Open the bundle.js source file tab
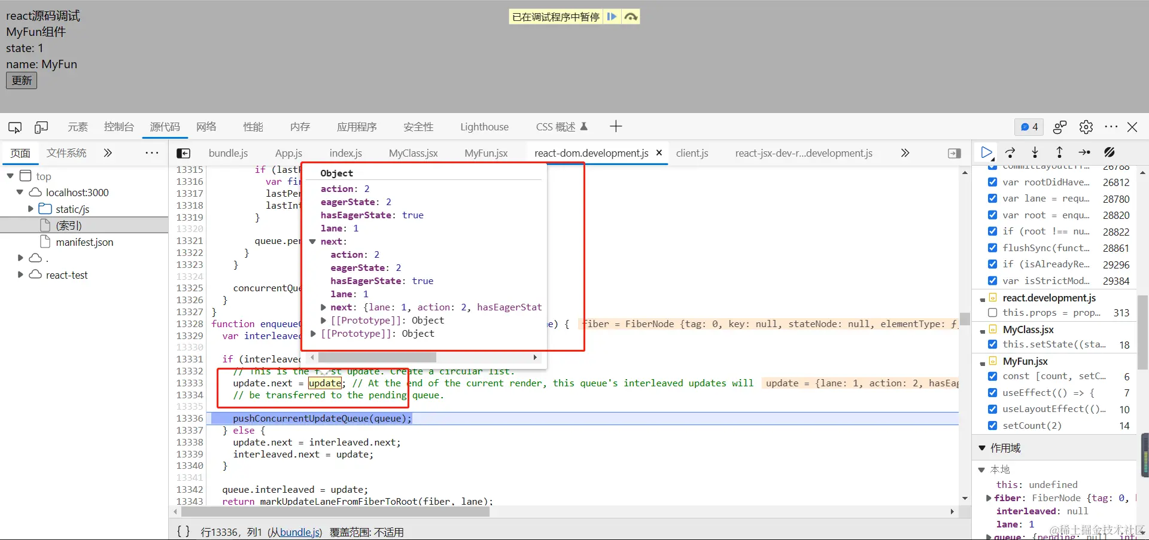 [x=228, y=153]
